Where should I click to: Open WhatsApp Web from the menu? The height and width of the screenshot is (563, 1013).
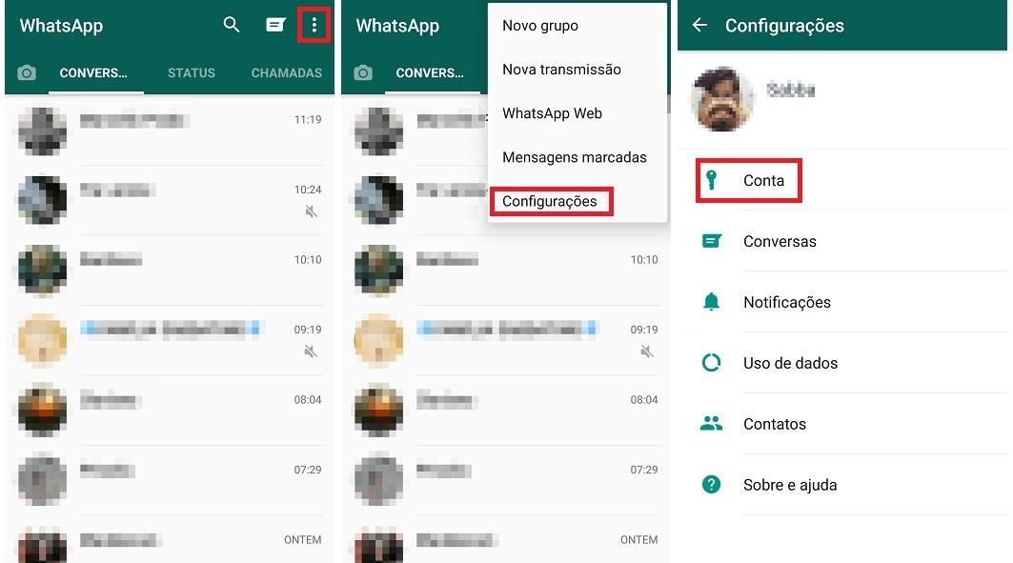pyautogui.click(x=552, y=113)
